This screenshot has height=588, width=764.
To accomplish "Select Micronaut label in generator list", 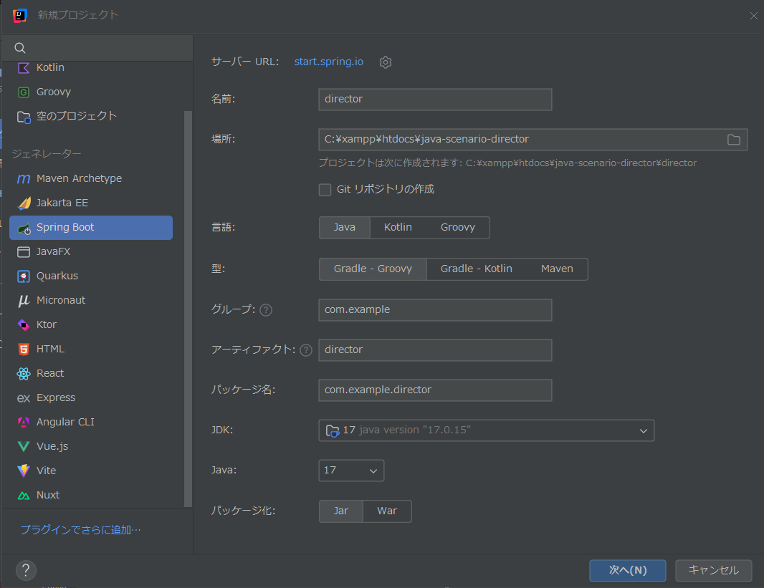I will pos(61,300).
